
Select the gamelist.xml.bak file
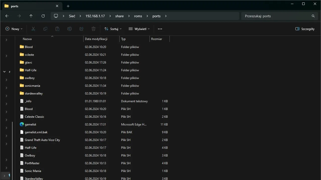[x=36, y=132]
